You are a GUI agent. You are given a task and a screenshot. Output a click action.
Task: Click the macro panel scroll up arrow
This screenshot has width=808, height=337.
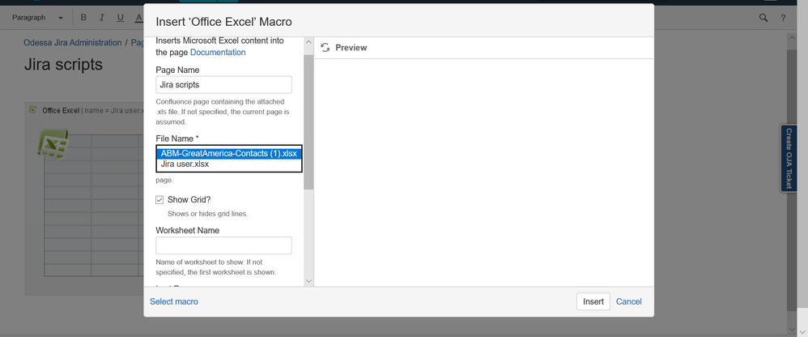tap(308, 42)
